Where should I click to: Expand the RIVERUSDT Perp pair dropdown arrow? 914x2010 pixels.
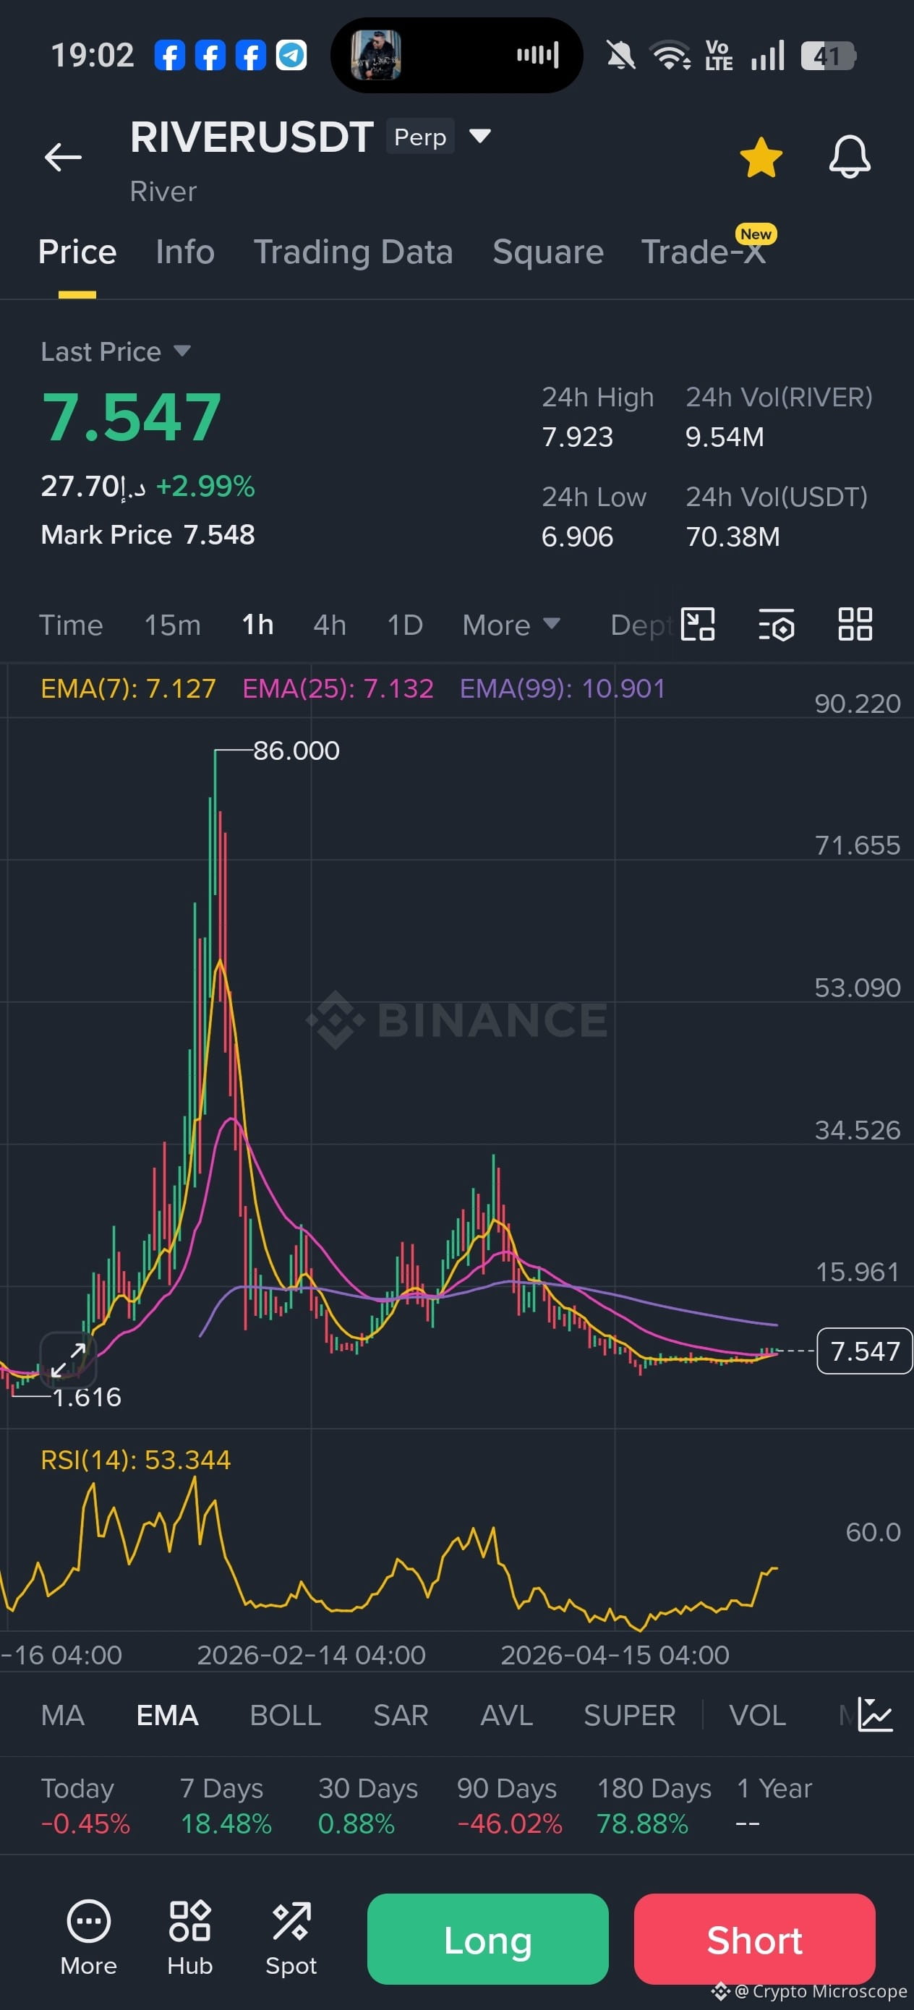point(480,137)
